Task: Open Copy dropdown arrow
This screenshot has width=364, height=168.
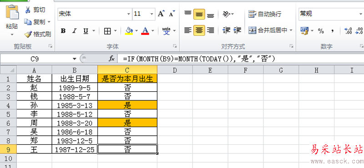Action: coord(49,22)
